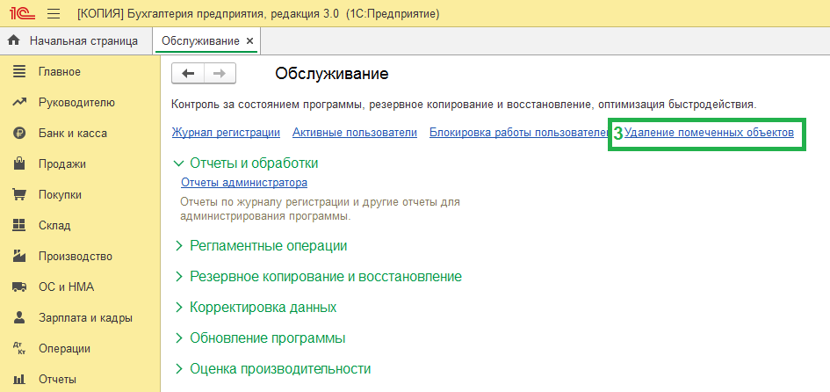The height and width of the screenshot is (392, 830).
Task: Close the Обслуживание tab
Action: (x=249, y=41)
